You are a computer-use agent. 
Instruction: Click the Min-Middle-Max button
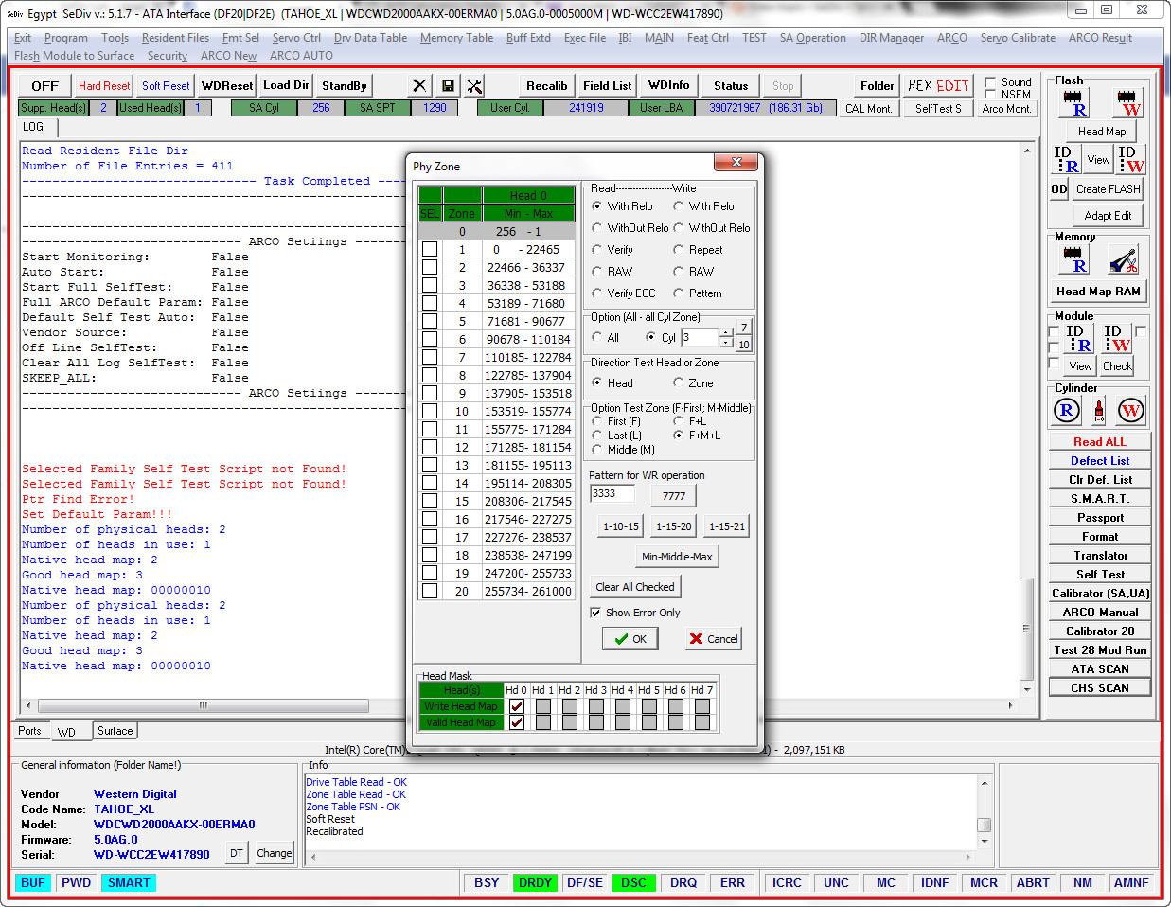677,557
